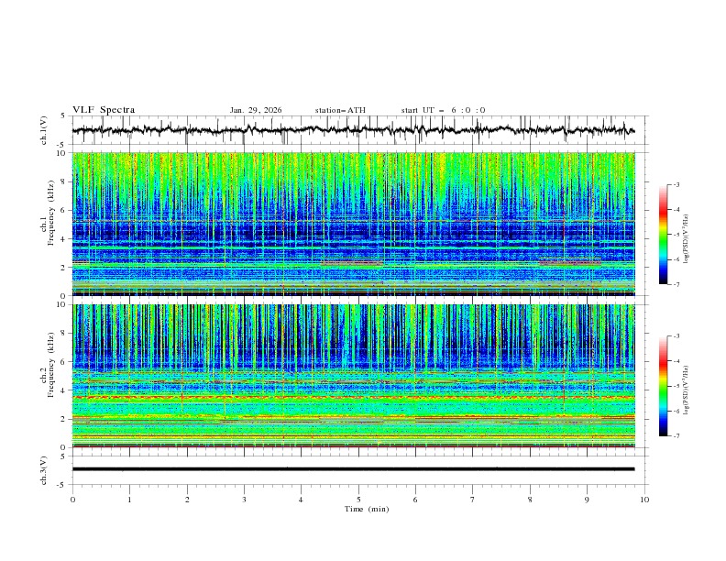The height and width of the screenshot is (561, 726).
Task: Click the ch.2 "Frequency (kHz)" axis label
Action: pos(51,366)
